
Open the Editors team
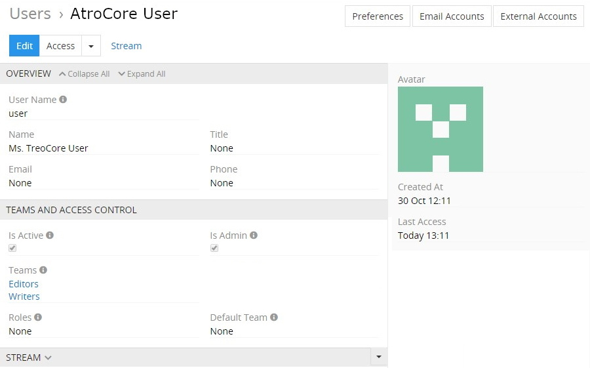(24, 283)
